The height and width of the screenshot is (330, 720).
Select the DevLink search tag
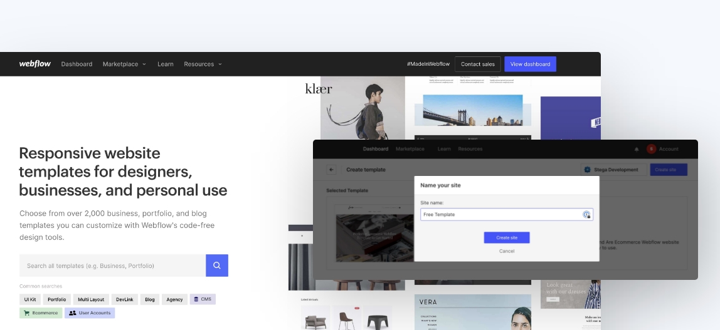point(124,299)
